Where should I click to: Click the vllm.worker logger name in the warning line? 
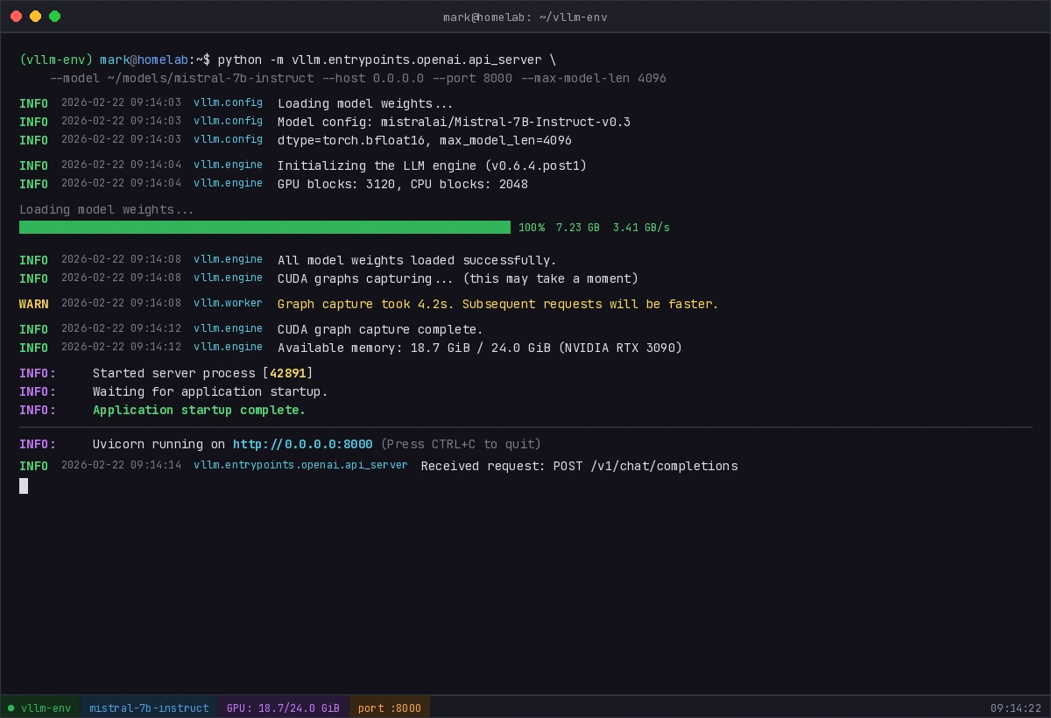point(228,304)
